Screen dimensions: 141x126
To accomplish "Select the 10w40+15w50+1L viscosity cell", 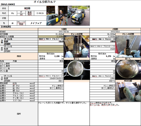I will pos(51,78).
